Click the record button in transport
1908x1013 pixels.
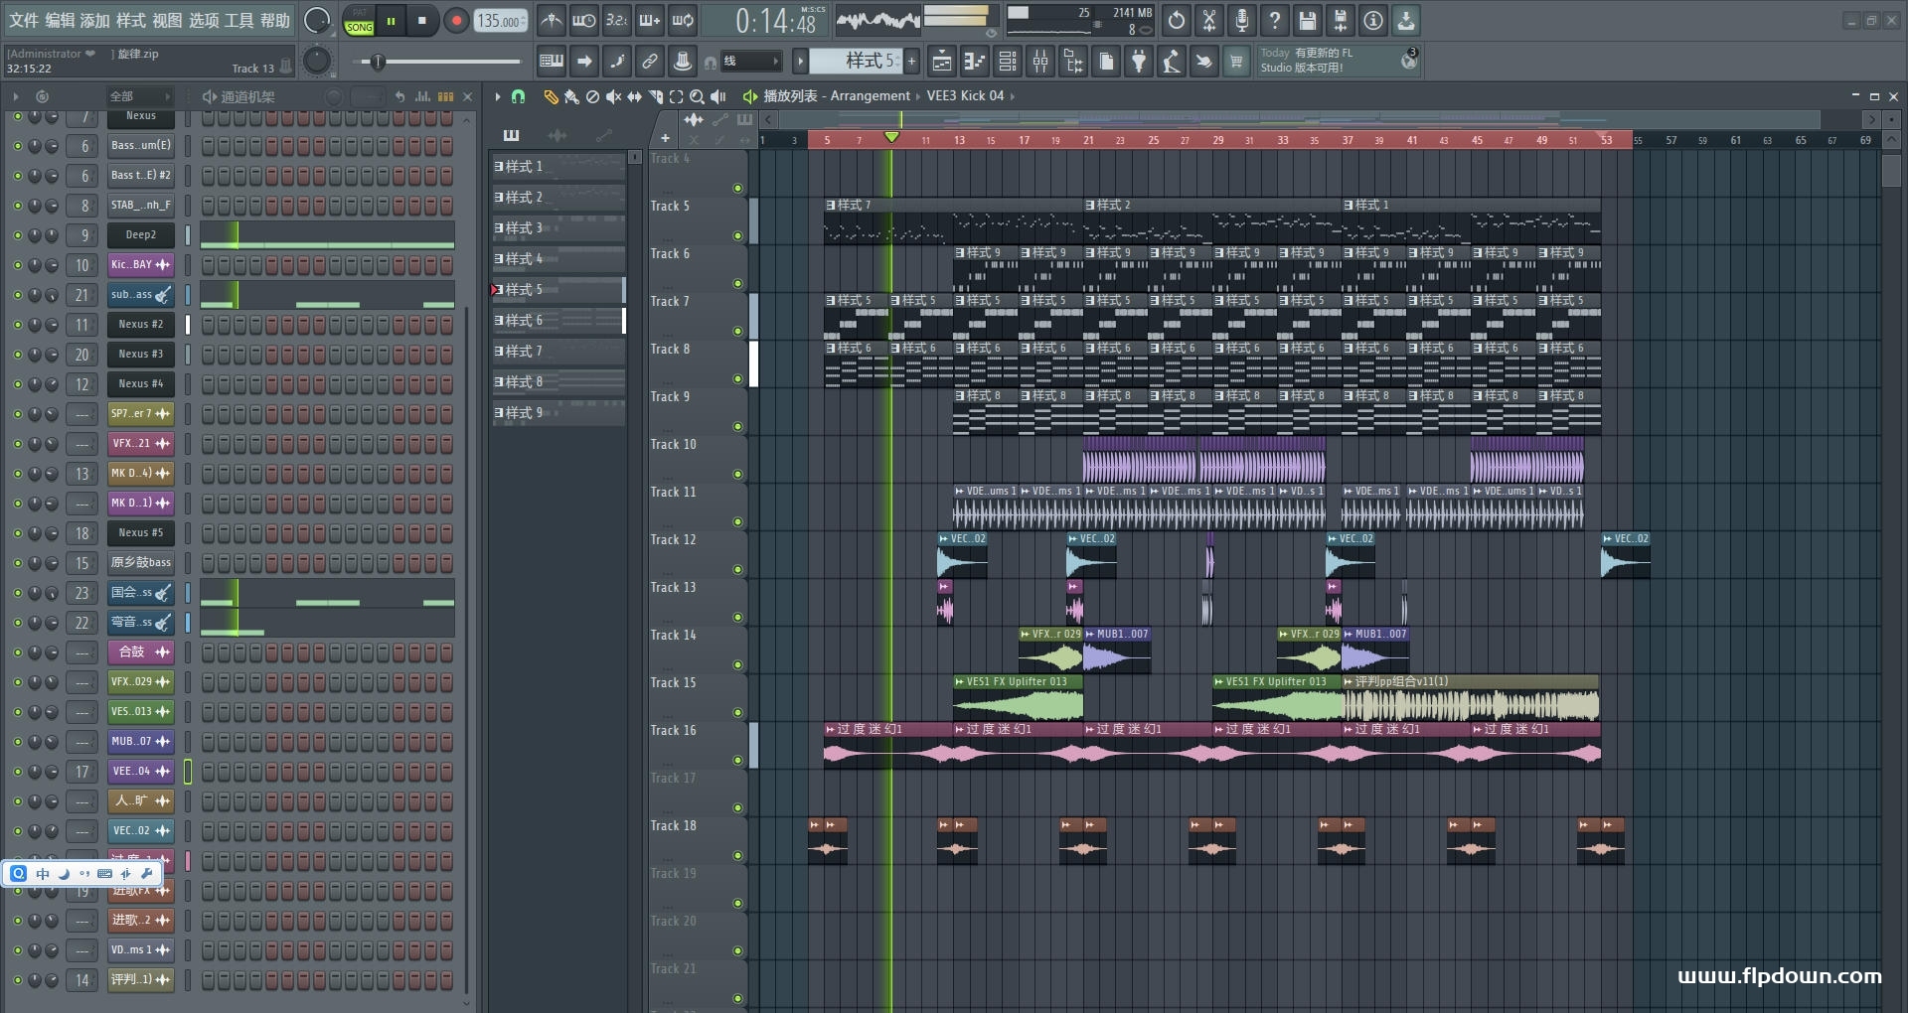456,21
